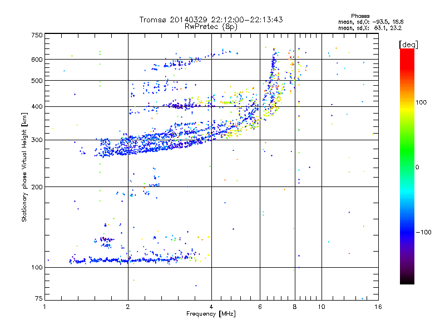The width and height of the screenshot is (445, 334).
Task: Click the x-axis tick label '8'
Action: click(295, 307)
